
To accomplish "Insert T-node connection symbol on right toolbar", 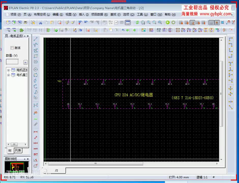I will [231, 64].
